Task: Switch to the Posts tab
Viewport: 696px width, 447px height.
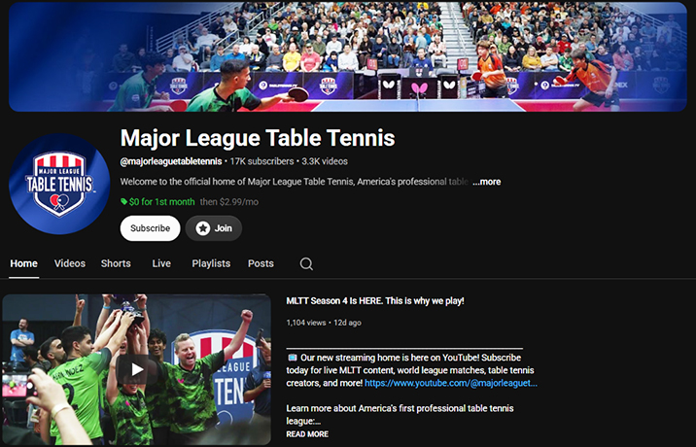Action: pyautogui.click(x=261, y=263)
